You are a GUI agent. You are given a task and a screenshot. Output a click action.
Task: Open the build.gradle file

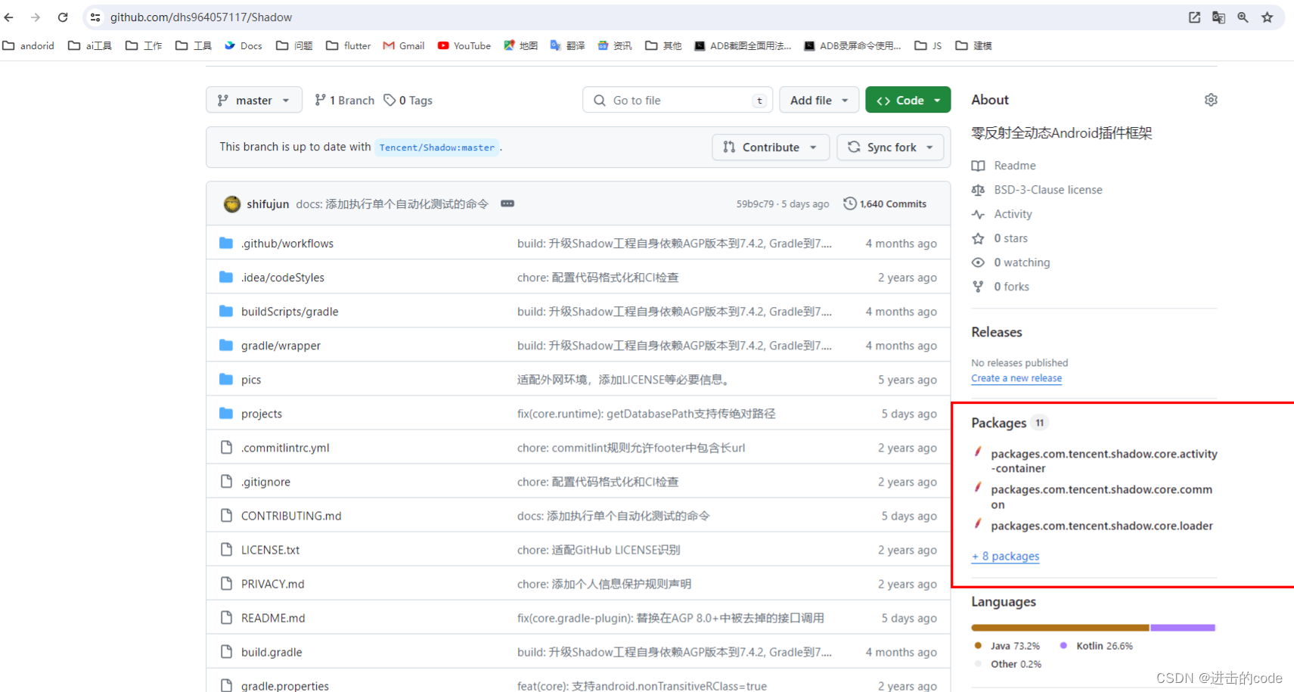pyautogui.click(x=272, y=652)
